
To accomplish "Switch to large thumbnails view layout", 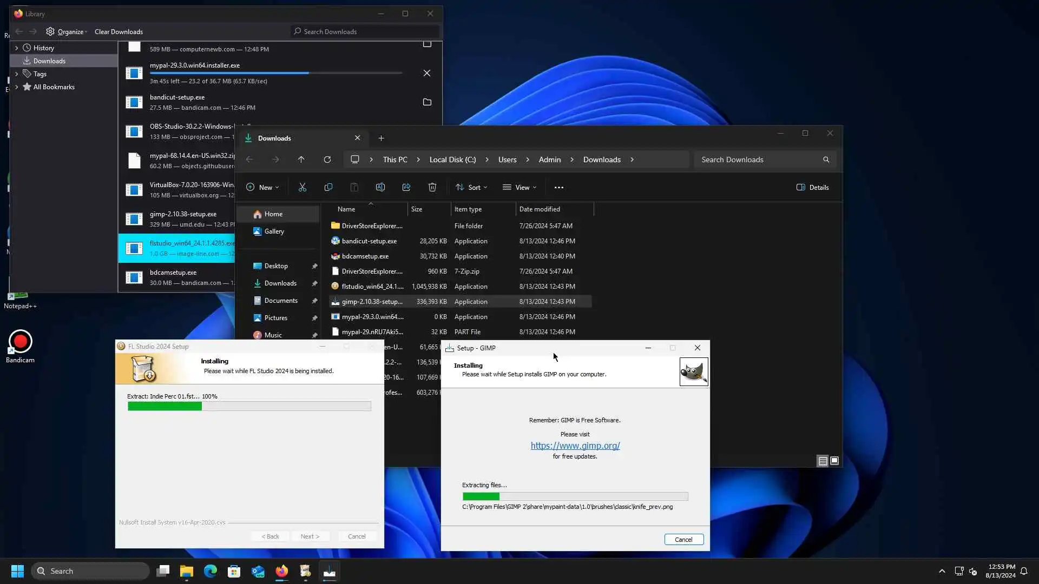I will (x=834, y=461).
